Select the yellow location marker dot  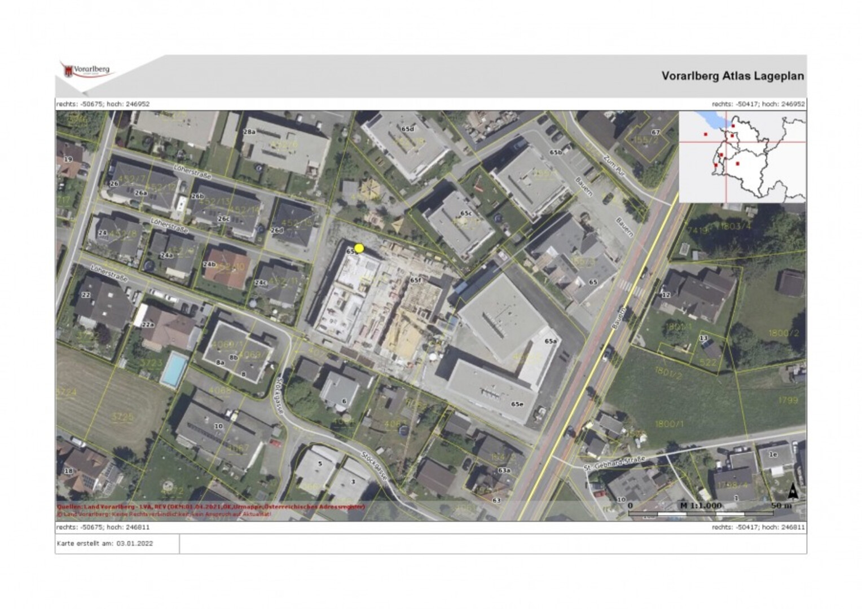point(359,248)
